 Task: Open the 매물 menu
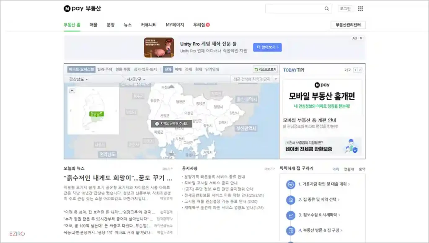pyautogui.click(x=93, y=25)
